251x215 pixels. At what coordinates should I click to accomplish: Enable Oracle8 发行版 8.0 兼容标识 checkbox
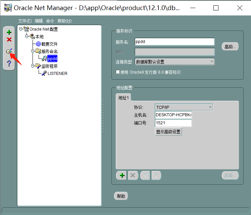pos(118,72)
